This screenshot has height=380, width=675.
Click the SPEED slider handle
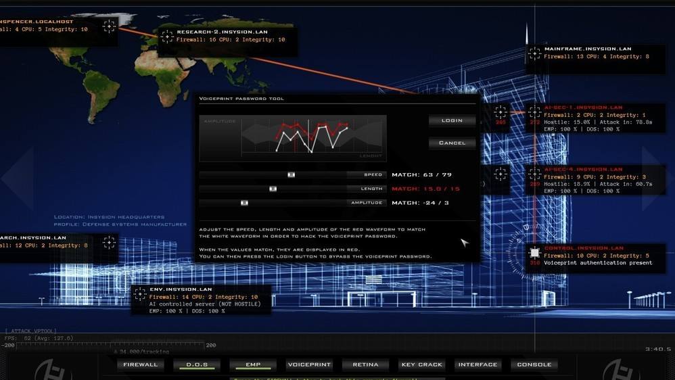click(x=291, y=174)
